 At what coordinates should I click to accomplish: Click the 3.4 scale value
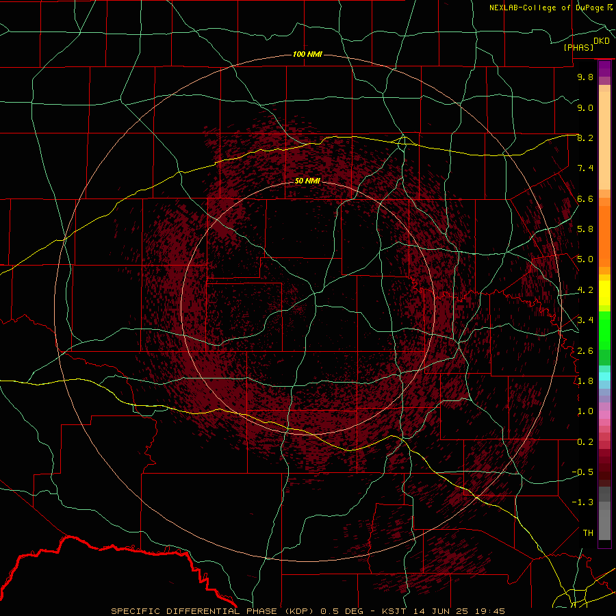[585, 320]
